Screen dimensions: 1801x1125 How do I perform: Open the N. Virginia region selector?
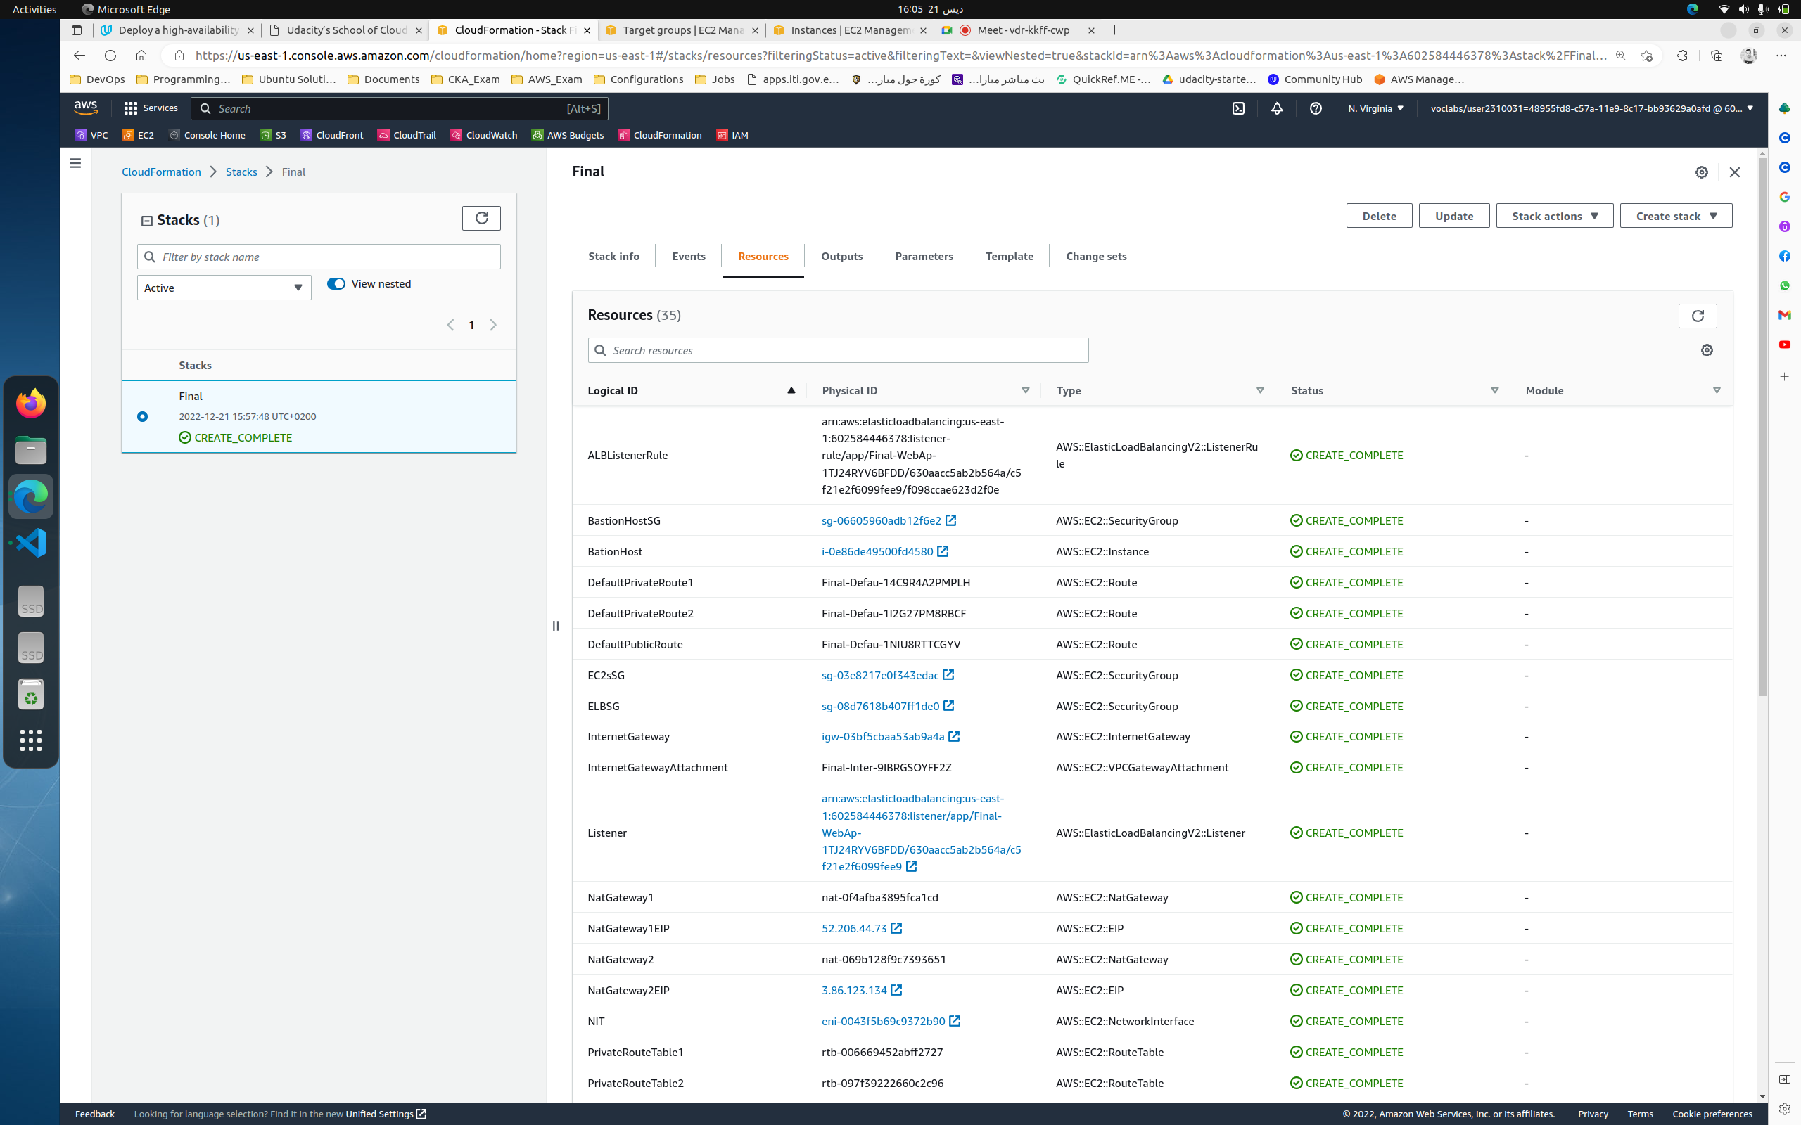tap(1375, 108)
